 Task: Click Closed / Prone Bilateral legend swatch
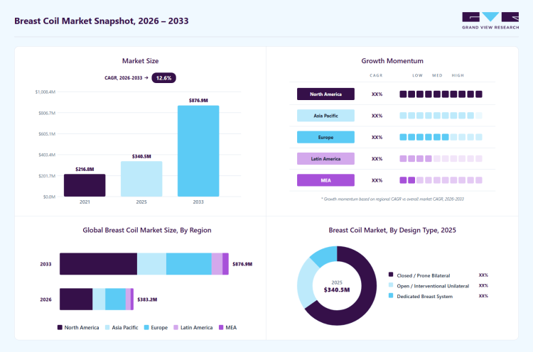391,274
